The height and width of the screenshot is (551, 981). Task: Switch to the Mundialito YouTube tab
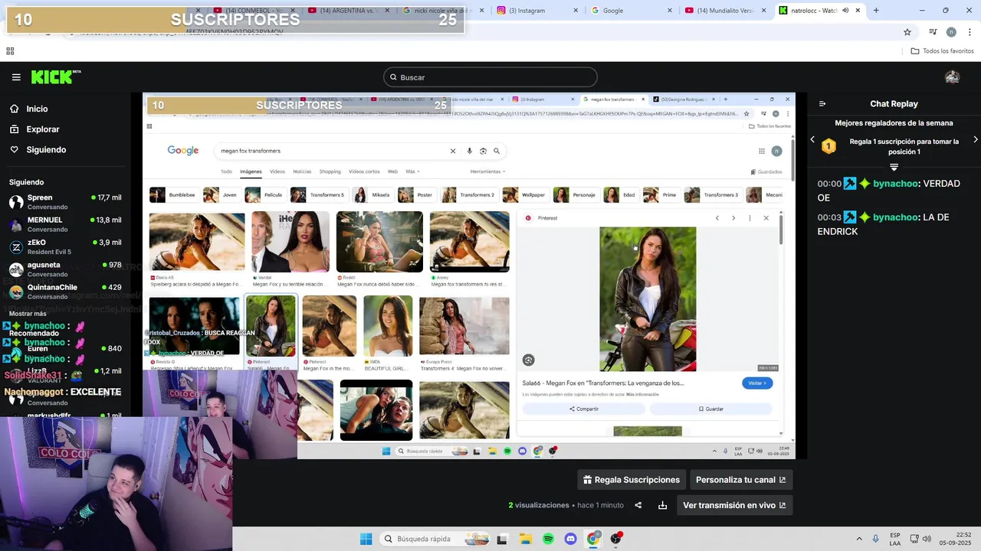point(724,11)
